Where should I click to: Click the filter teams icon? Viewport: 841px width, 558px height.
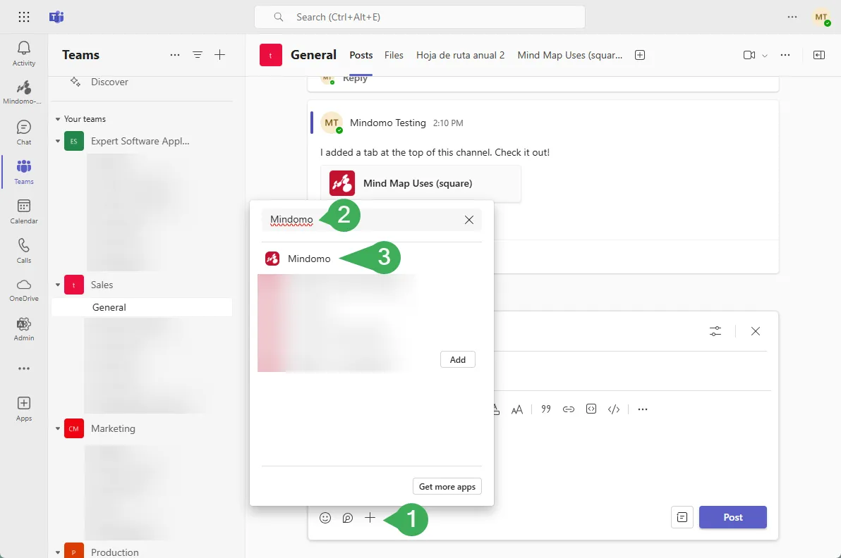coord(198,55)
